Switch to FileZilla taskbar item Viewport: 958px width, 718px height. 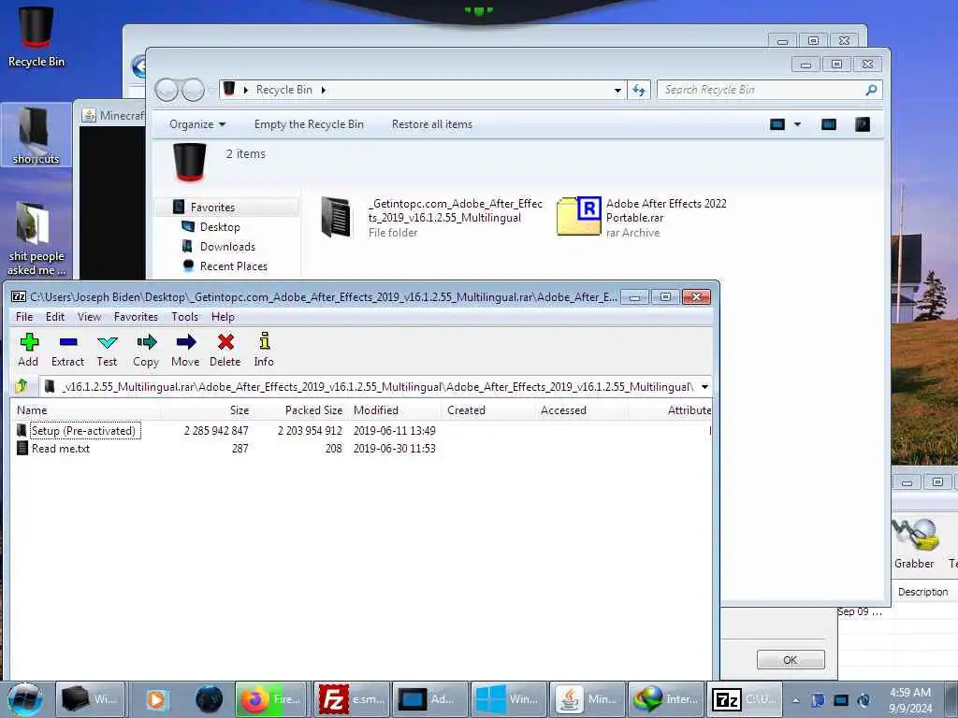point(350,699)
